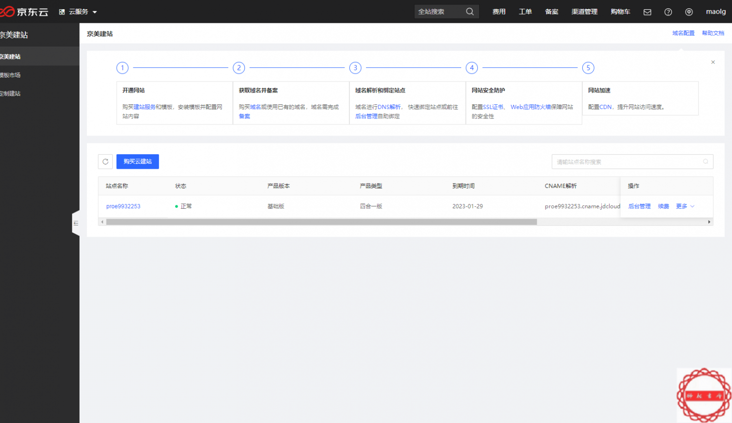Open 渠道管理 in the top bar
Image resolution: width=732 pixels, height=423 pixels.
[585, 12]
